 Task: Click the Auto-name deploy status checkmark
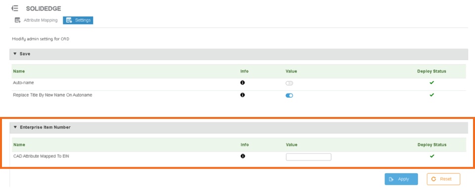(431, 82)
